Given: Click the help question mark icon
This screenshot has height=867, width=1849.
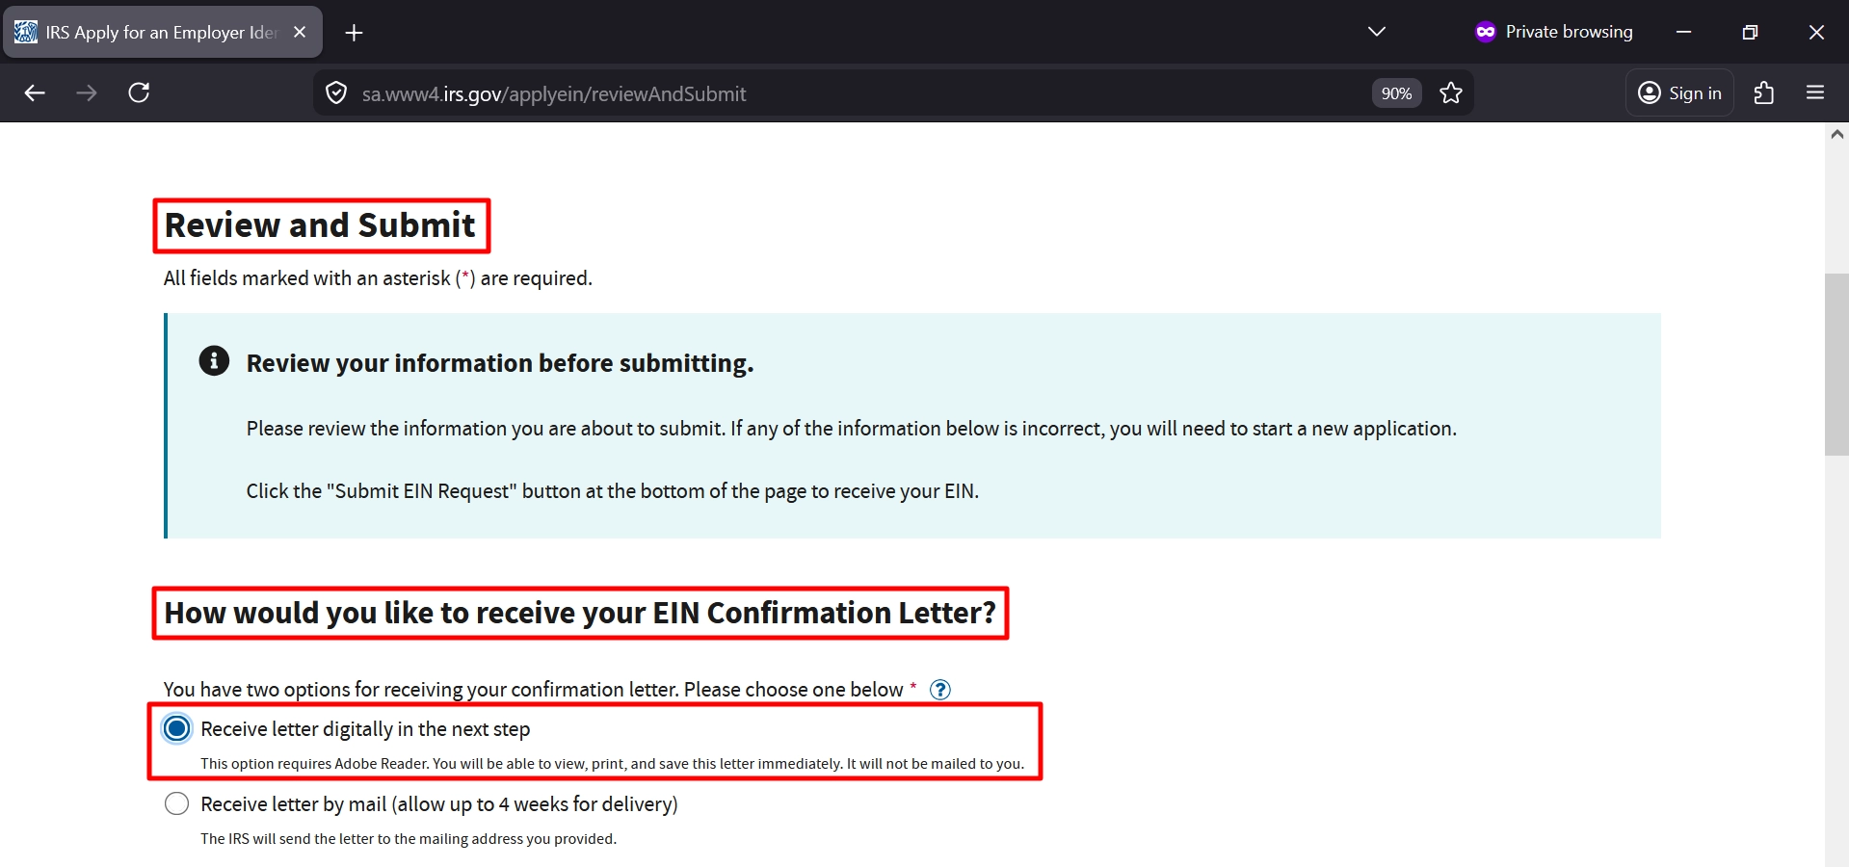Looking at the screenshot, I should (939, 690).
